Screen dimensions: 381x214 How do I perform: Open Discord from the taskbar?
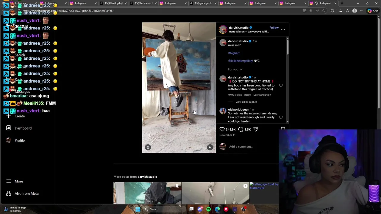point(200,209)
